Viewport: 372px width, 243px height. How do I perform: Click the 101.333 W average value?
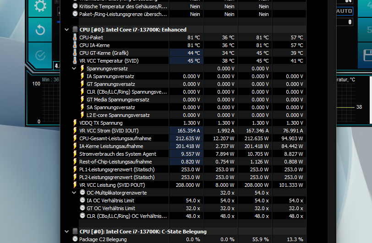[291, 185]
